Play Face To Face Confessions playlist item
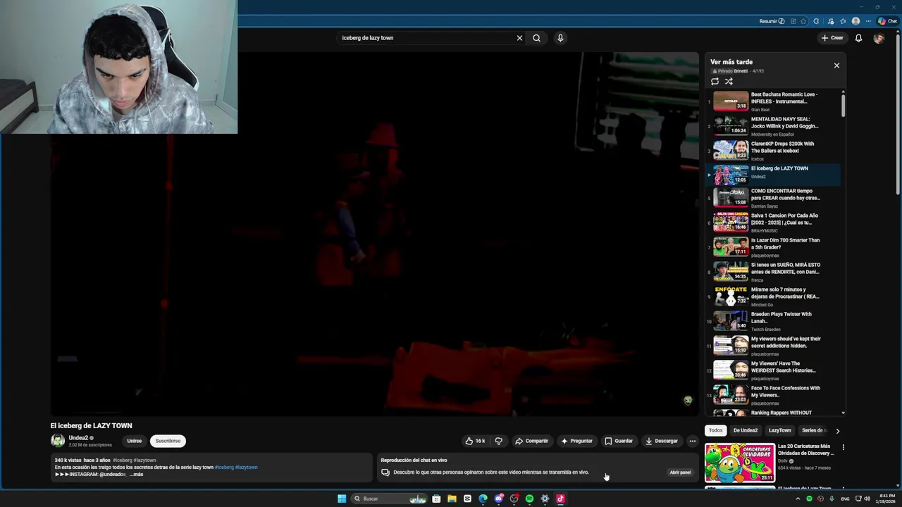 pyautogui.click(x=774, y=395)
